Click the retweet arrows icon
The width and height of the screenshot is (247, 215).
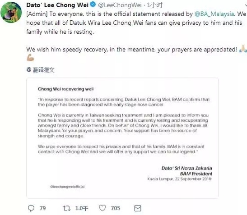point(67,208)
